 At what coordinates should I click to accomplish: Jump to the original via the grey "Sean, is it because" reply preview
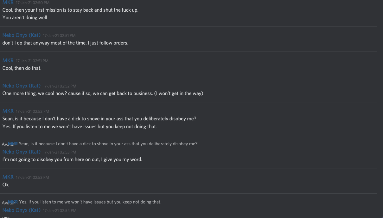tap(108, 144)
